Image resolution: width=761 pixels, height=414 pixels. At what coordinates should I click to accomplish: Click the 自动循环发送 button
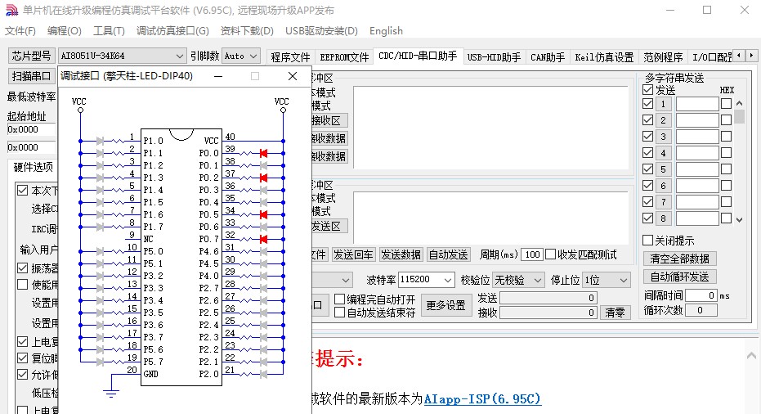679,277
